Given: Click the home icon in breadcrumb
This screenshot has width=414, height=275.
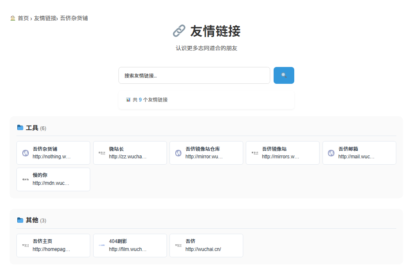Looking at the screenshot, I should pos(13,18).
